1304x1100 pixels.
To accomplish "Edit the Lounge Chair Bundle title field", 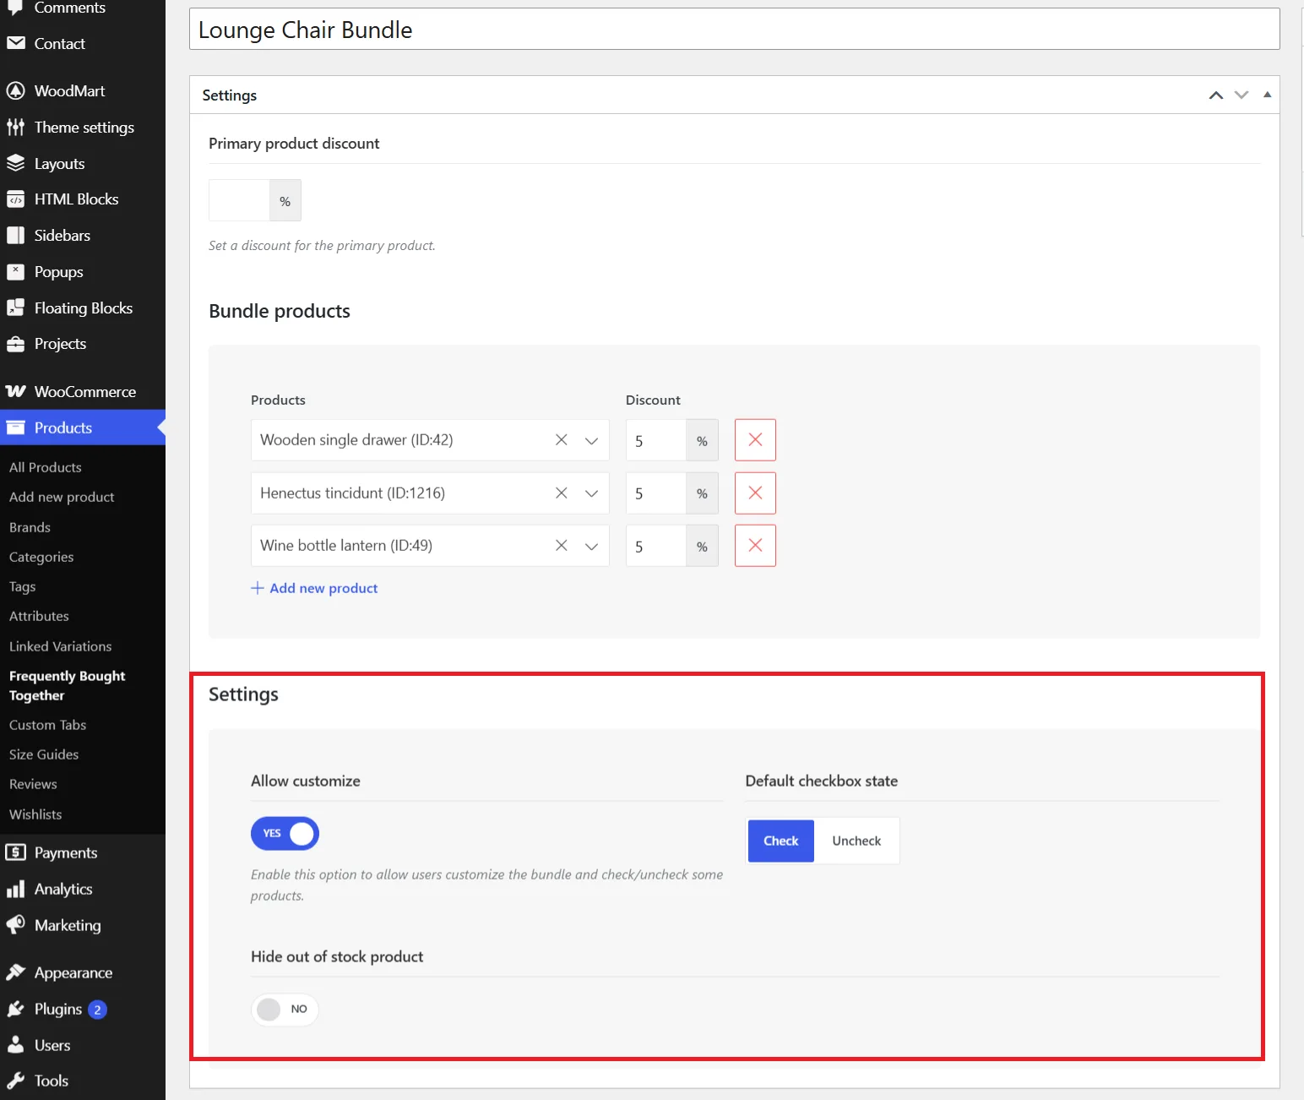I will click(734, 30).
